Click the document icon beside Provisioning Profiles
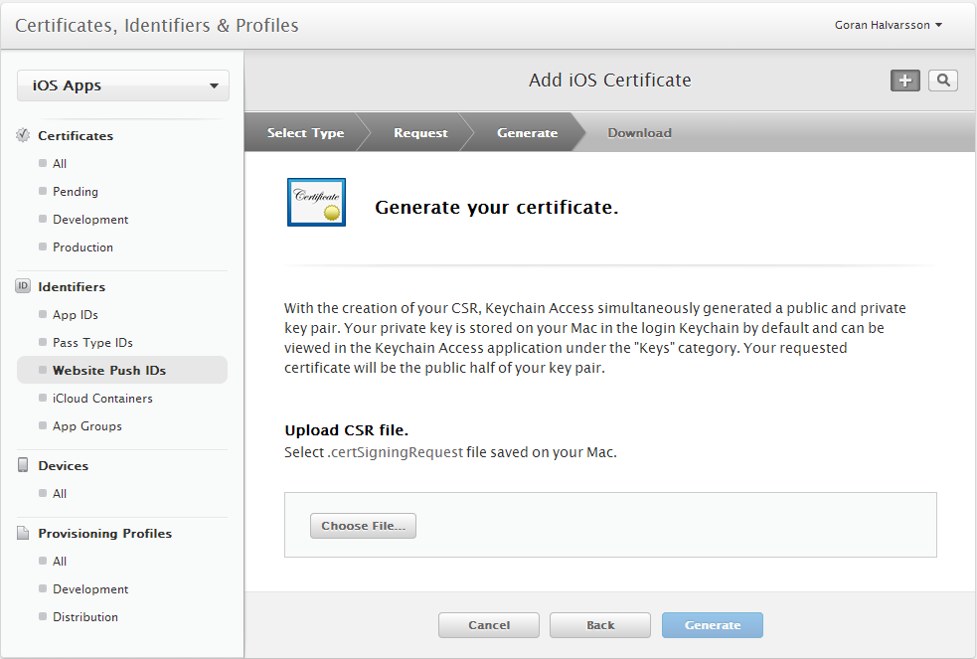Viewport: 977px width, 659px height. coord(22,532)
